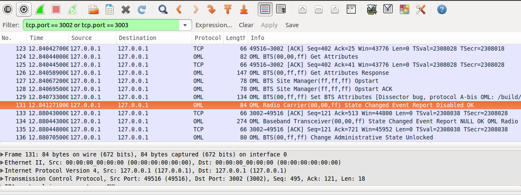Toggle packet list colorization

[265, 9]
